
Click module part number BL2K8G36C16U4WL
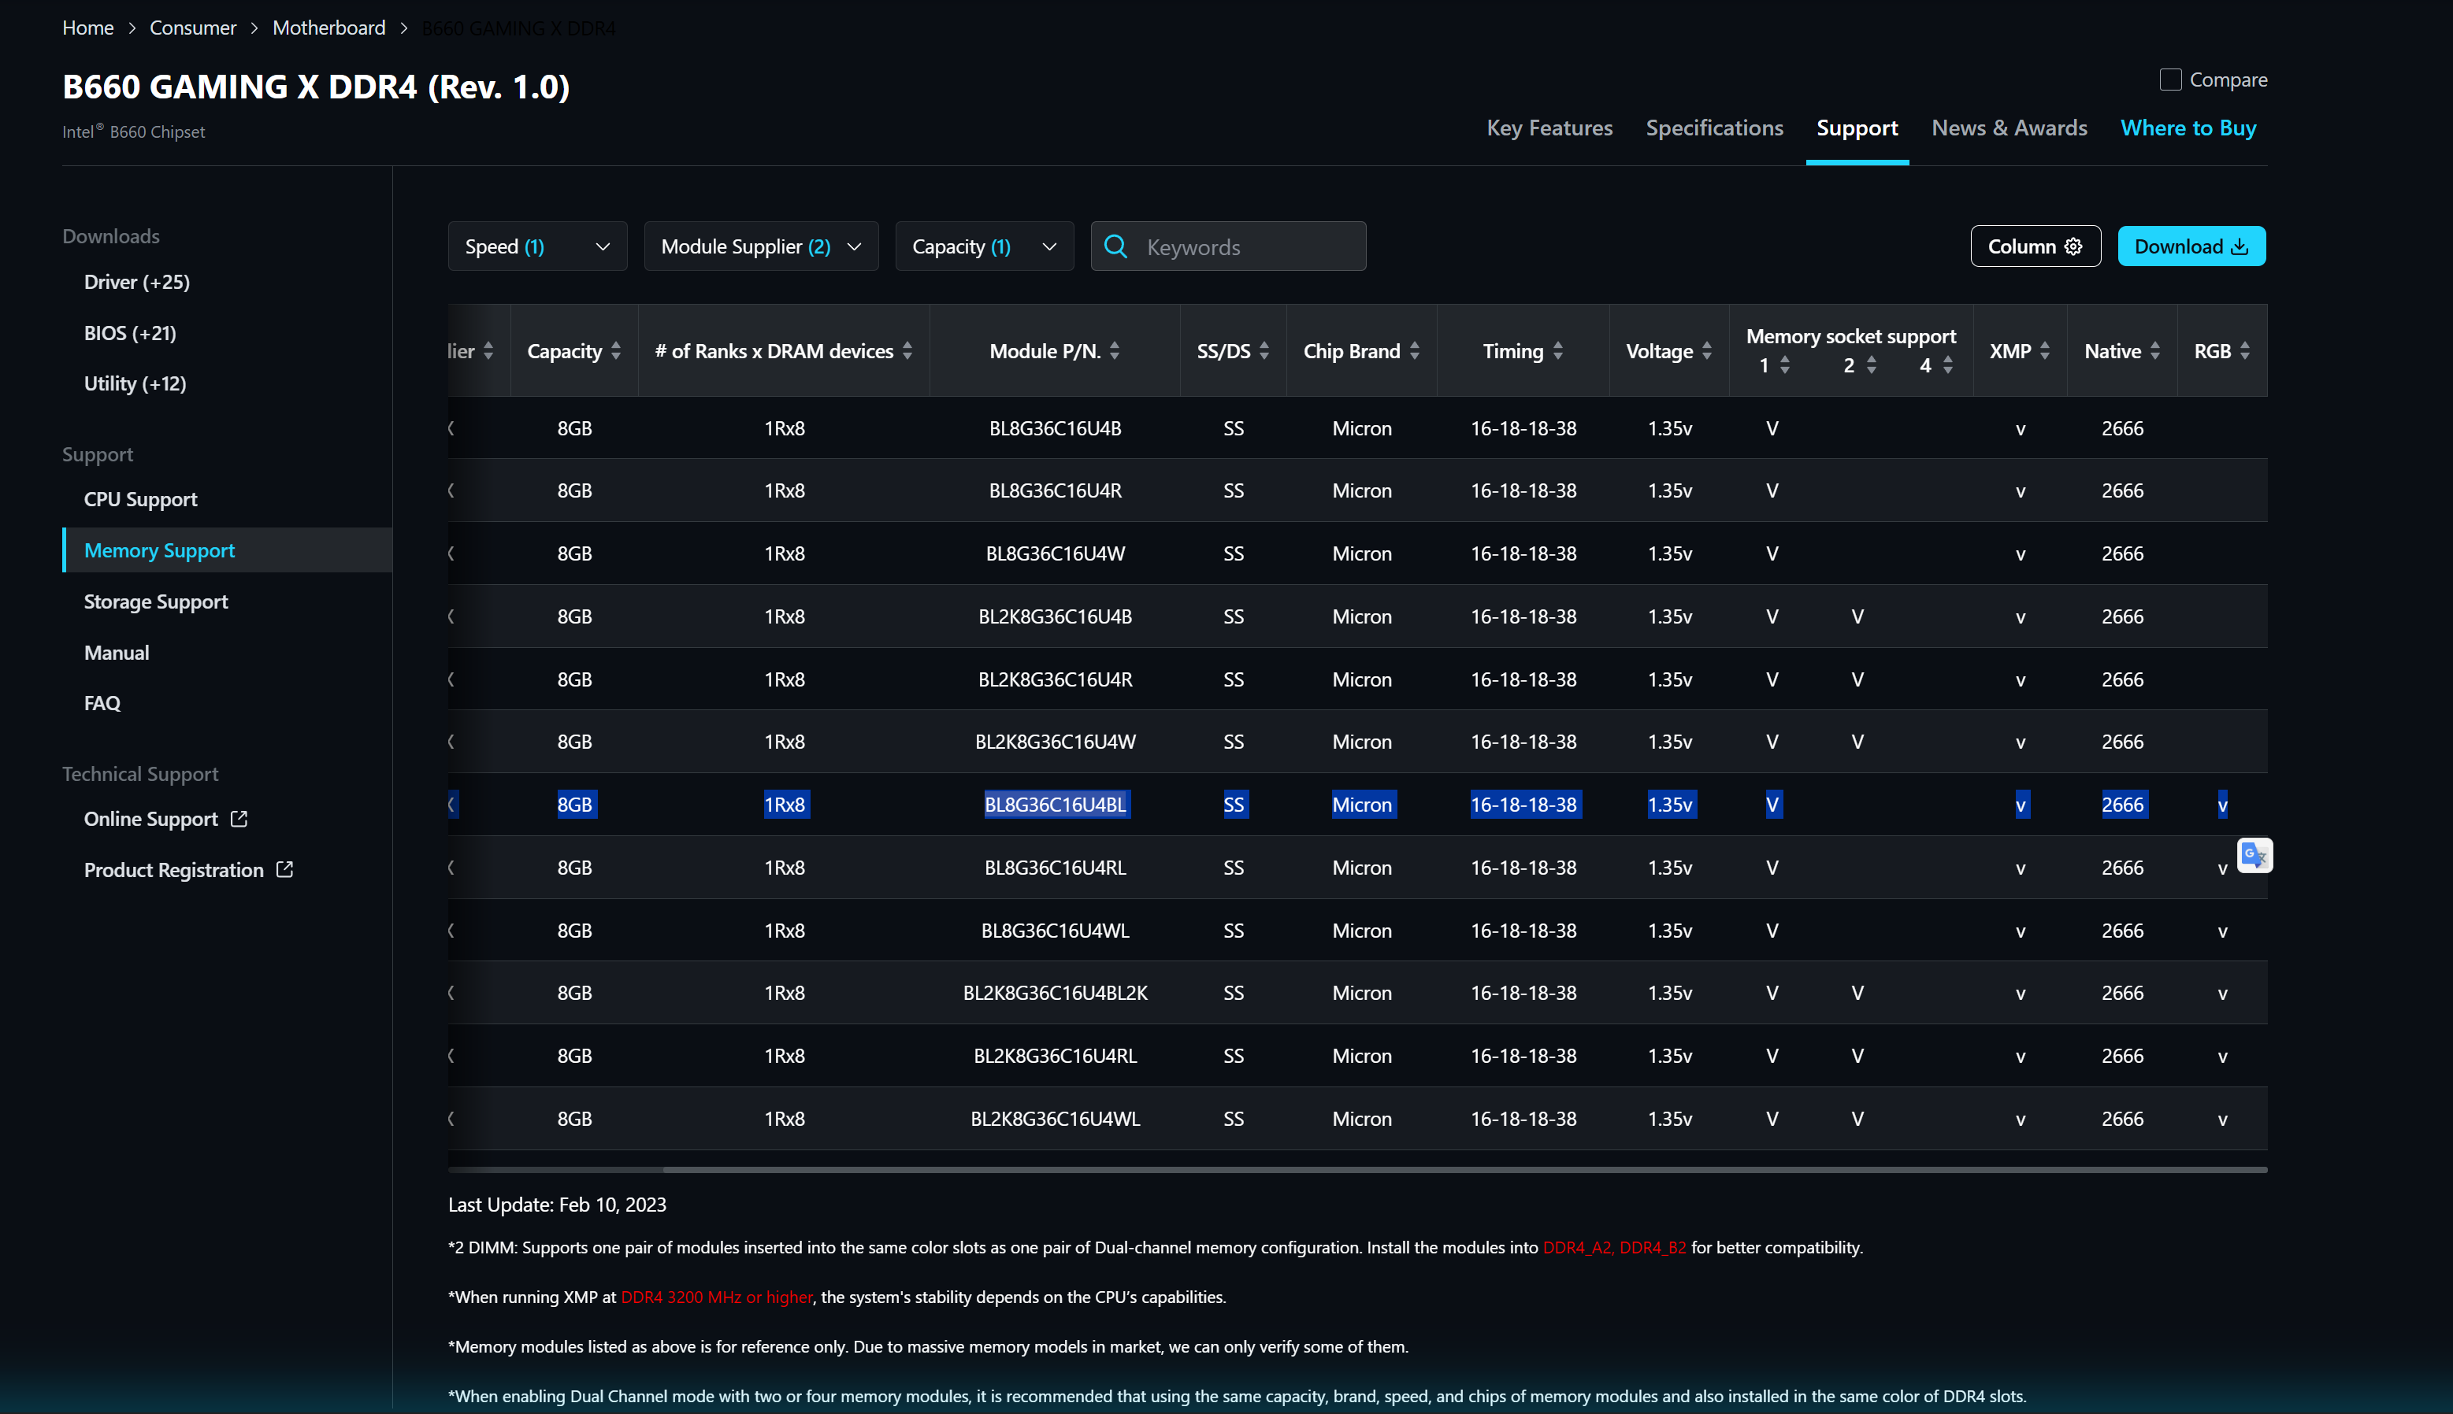1055,1119
